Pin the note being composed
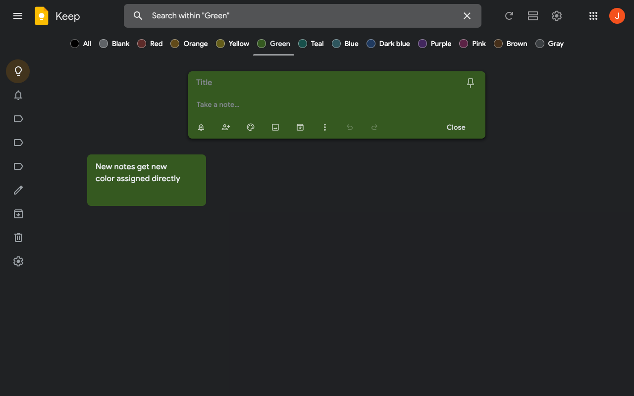This screenshot has height=396, width=634. (x=470, y=83)
